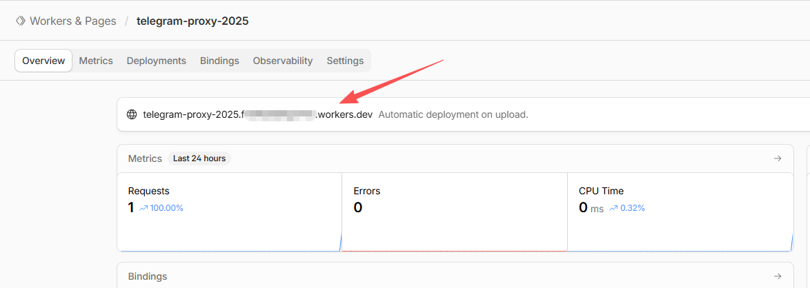Open the Observability tab
Screen dimensions: 810x288
[283, 61]
